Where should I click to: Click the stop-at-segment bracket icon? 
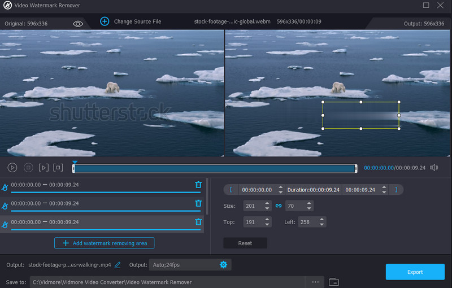click(58, 167)
